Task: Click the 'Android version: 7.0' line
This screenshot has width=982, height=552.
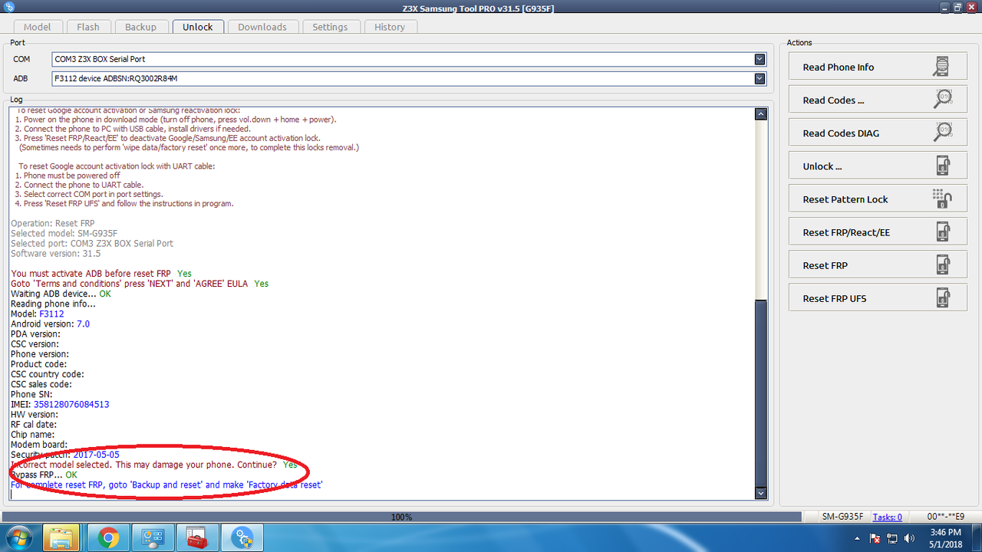Action: point(50,324)
